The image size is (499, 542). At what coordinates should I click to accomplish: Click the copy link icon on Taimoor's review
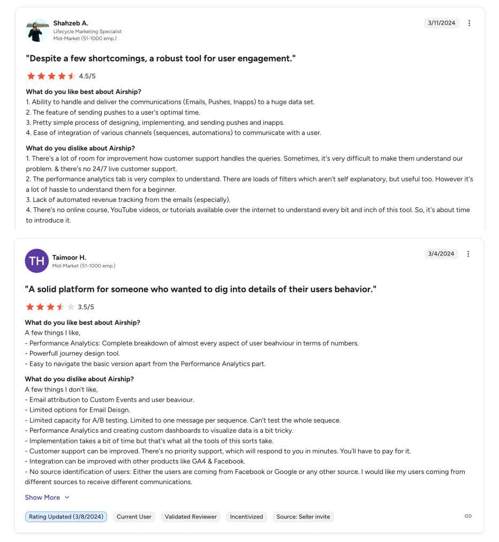468,516
